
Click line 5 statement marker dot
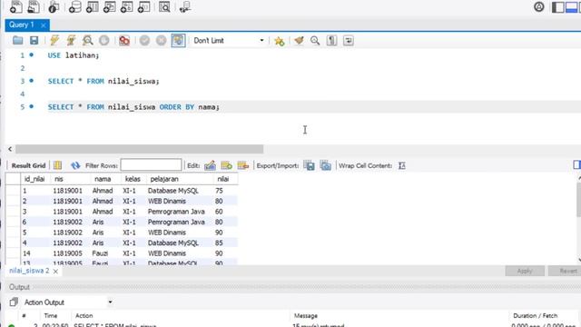[x=32, y=106]
